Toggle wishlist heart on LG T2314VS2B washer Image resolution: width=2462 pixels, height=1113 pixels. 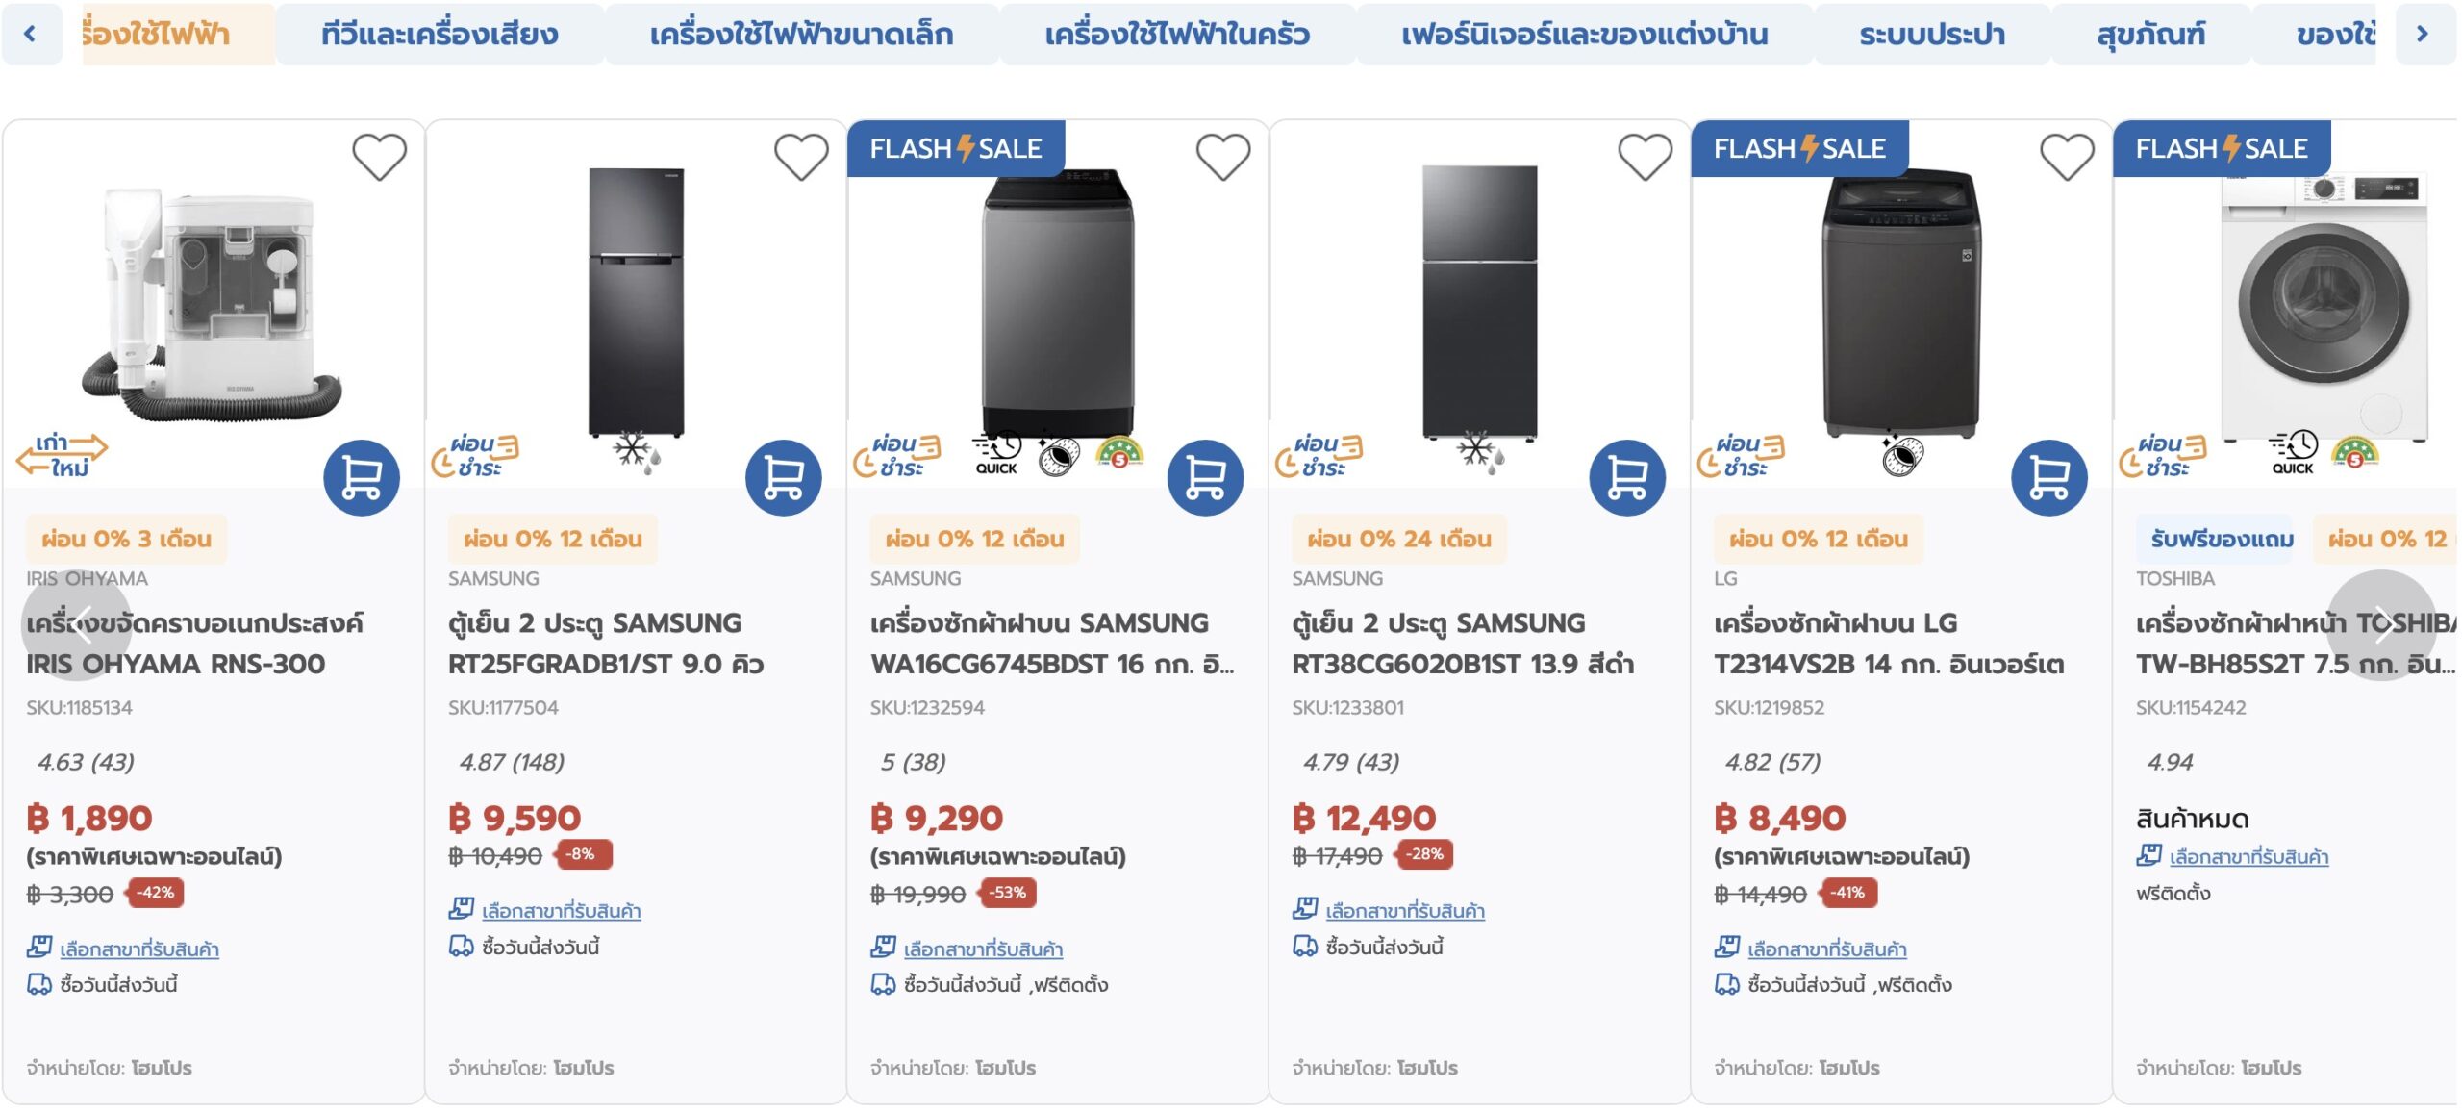point(2067,157)
